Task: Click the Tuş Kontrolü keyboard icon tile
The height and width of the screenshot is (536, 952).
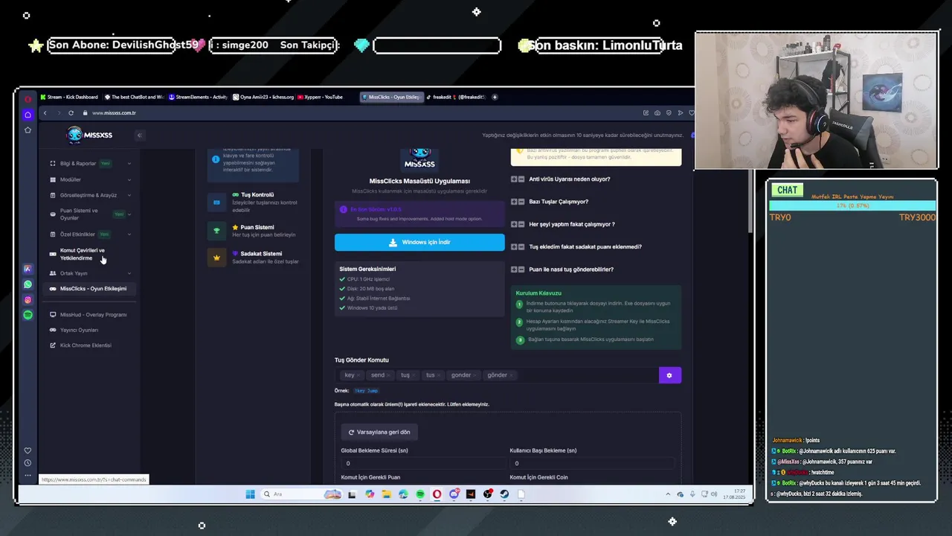Action: point(216,202)
